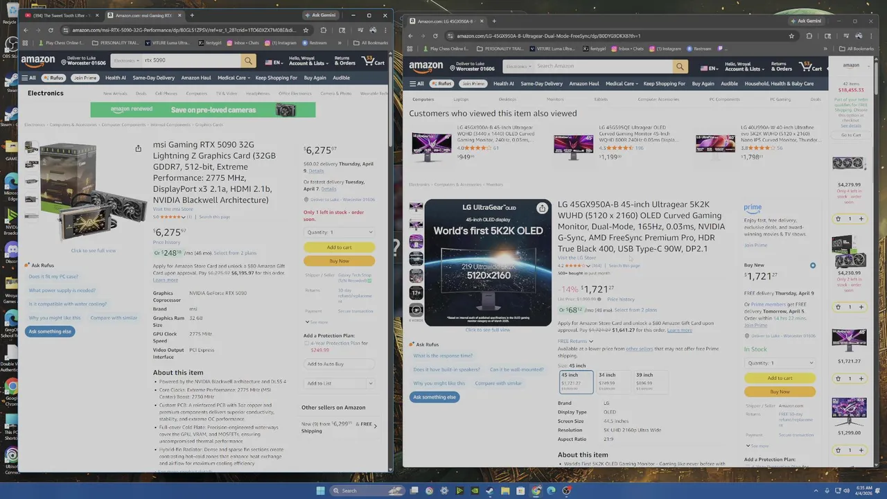This screenshot has width=887, height=499.
Task: Select the msi Gaming RTX tab in the left window
Action: point(144,15)
